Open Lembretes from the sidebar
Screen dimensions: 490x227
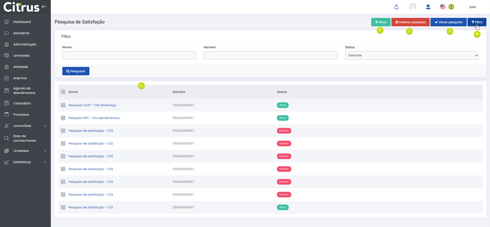click(x=21, y=56)
